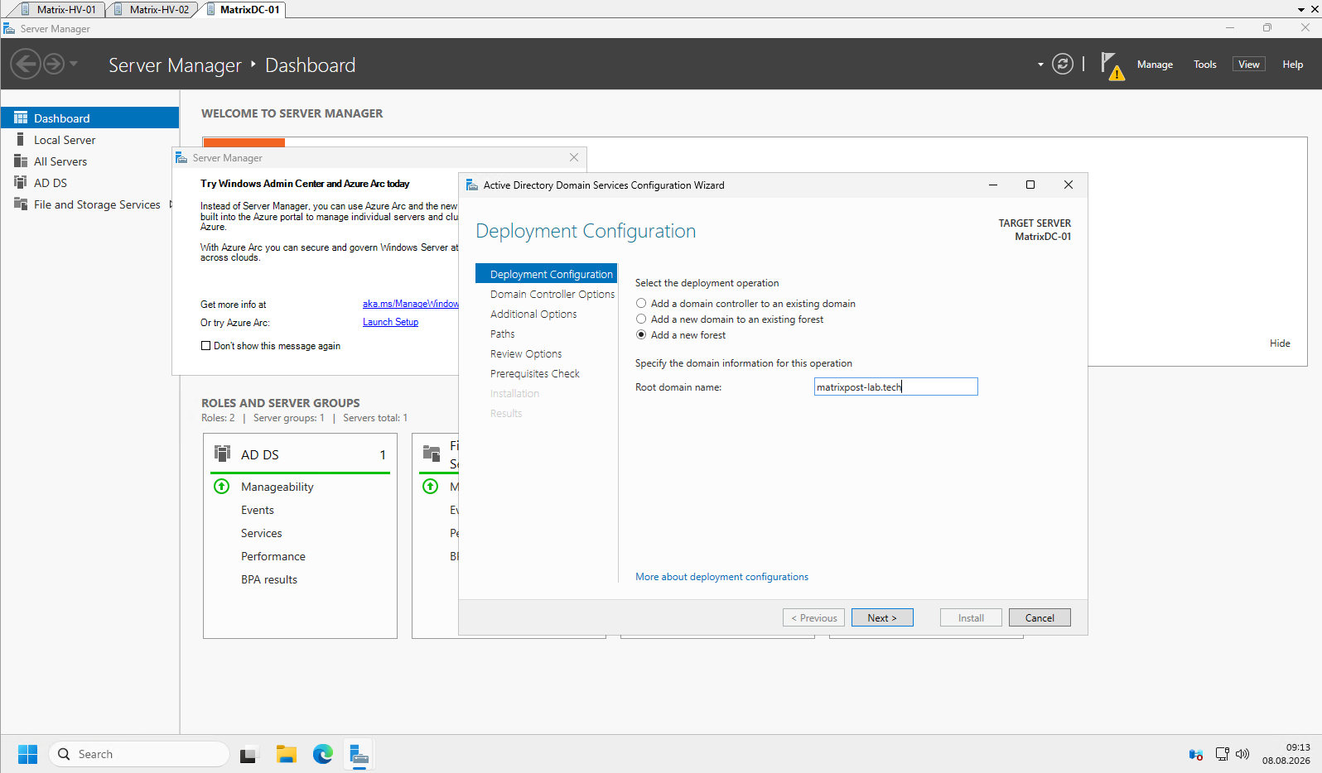Go to Paths wizard step
This screenshot has height=773, width=1322.
click(x=502, y=334)
